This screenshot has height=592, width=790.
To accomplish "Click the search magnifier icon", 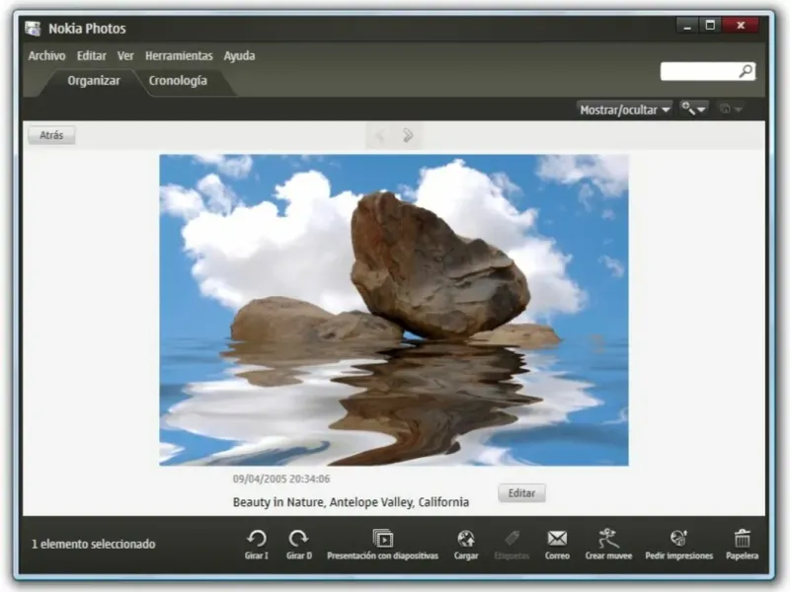I will point(746,71).
